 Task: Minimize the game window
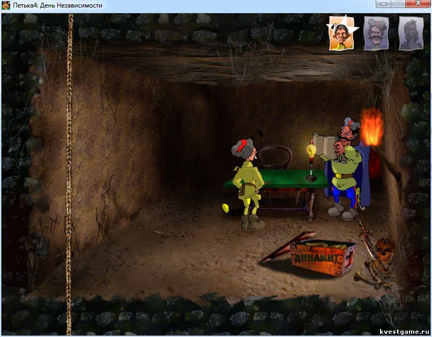384,4
